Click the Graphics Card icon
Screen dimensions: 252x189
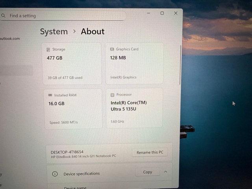[112, 49]
